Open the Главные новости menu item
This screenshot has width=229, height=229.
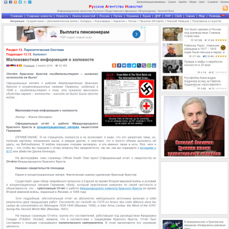coord(40,16)
